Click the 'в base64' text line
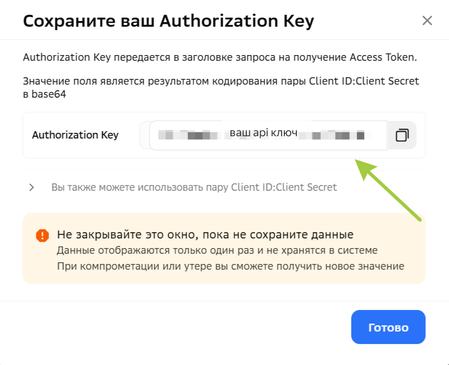The height and width of the screenshot is (365, 449). click(x=44, y=95)
